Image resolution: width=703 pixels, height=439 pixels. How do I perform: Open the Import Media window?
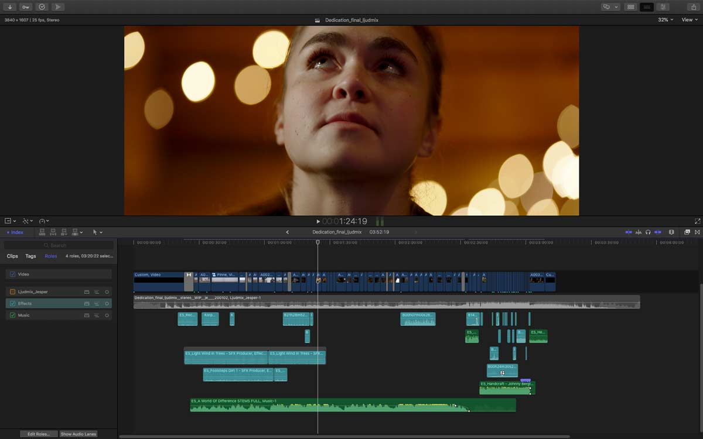pyautogui.click(x=10, y=7)
